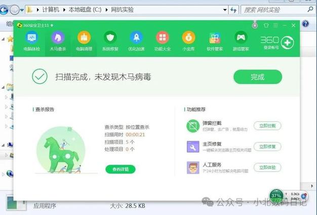Click the trojan horse illustration

(61, 150)
